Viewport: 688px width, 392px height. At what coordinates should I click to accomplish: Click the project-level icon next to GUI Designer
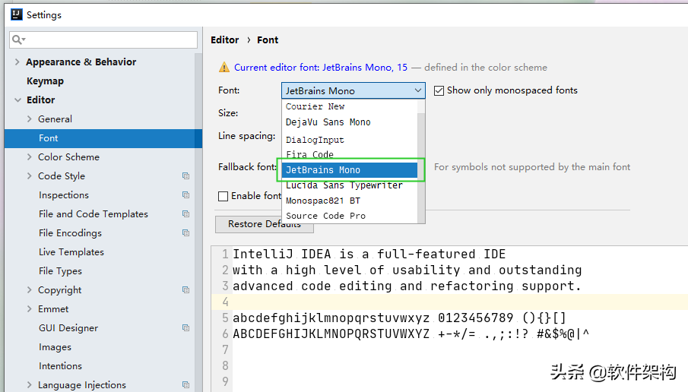(185, 328)
